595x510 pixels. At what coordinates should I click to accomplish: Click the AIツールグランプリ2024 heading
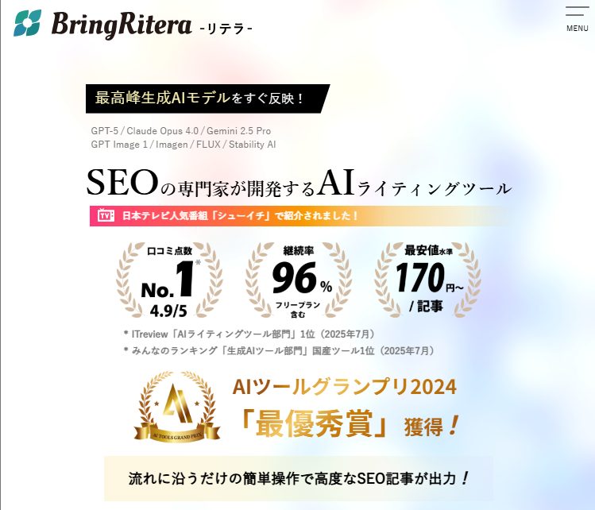point(344,387)
